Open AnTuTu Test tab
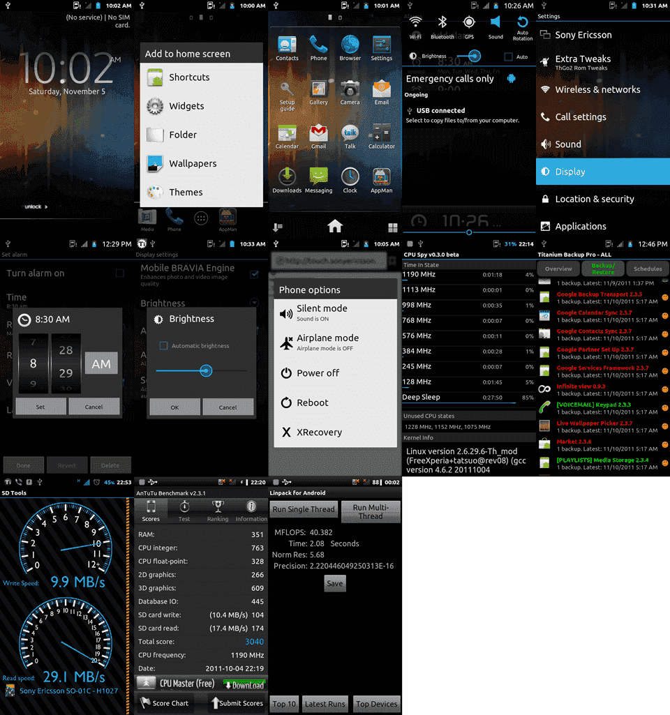This screenshot has width=670, height=715. pyautogui.click(x=184, y=510)
